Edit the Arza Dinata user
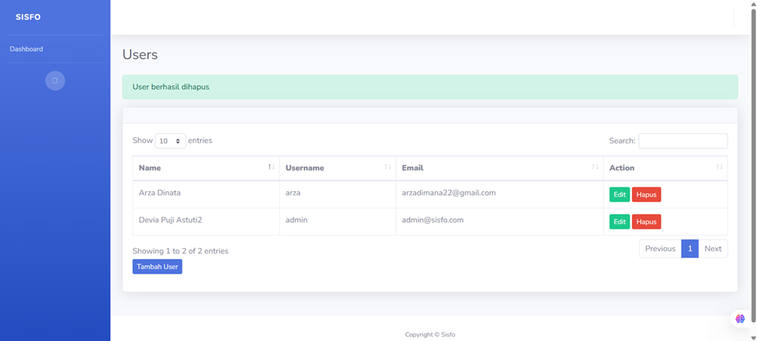The height and width of the screenshot is (341, 757). click(619, 195)
